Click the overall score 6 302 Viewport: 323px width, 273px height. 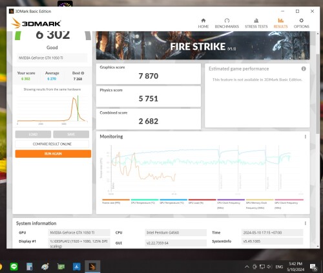(53, 35)
